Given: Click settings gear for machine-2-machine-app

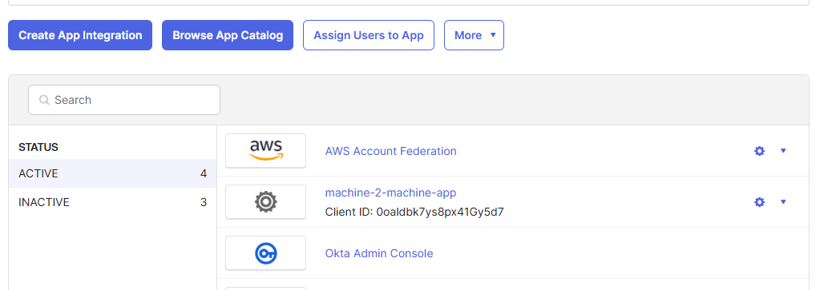Looking at the screenshot, I should pyautogui.click(x=759, y=202).
